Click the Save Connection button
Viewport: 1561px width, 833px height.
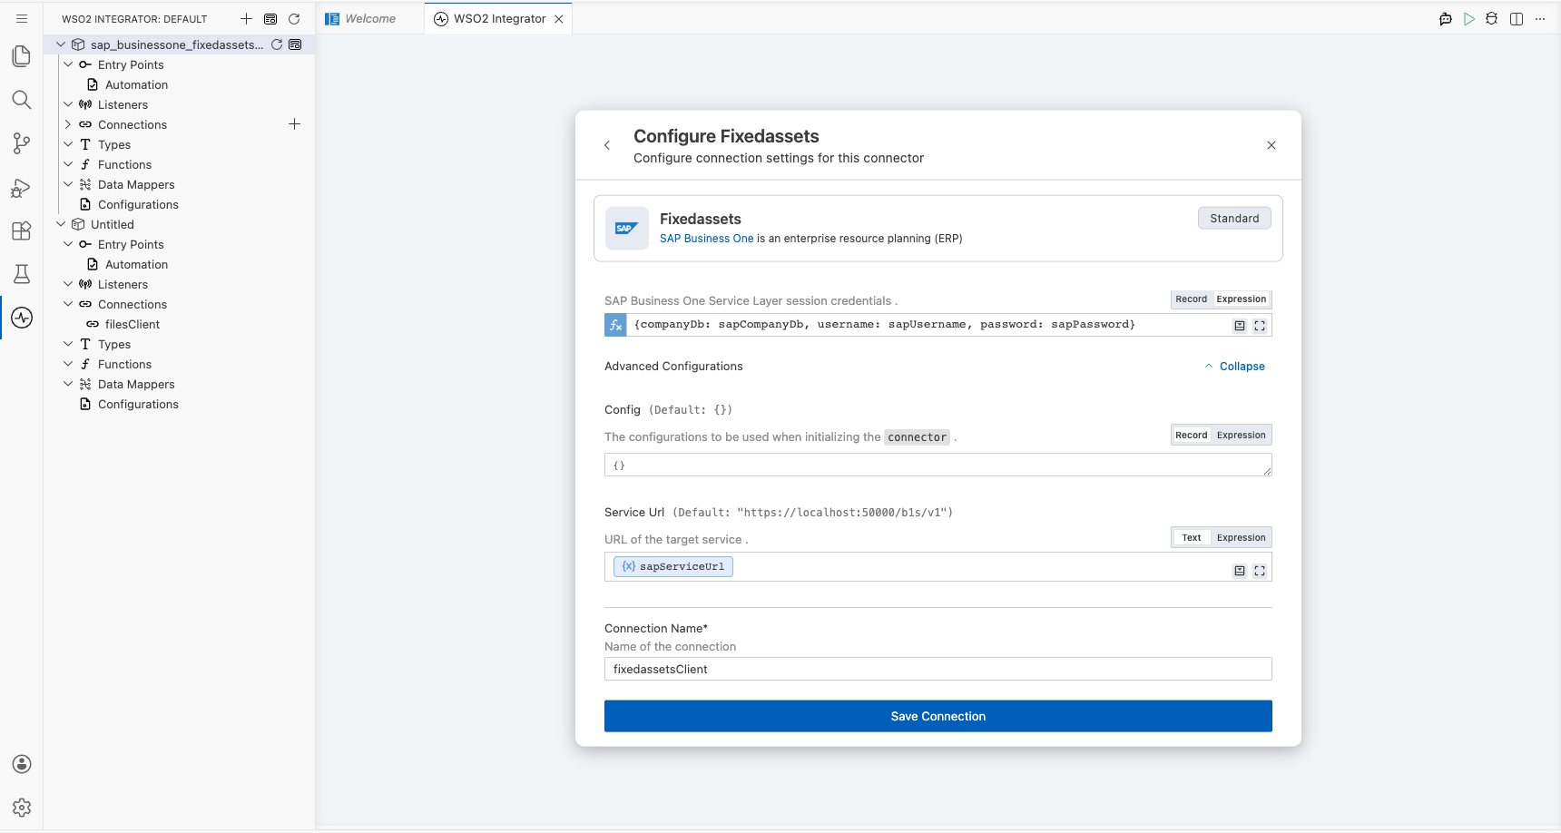coord(938,716)
